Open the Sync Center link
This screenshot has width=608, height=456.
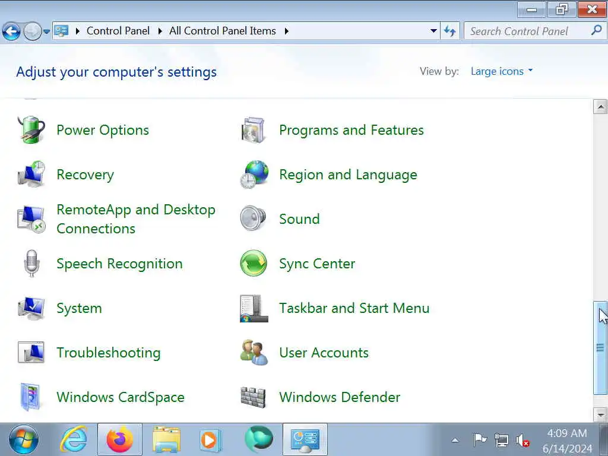(317, 264)
